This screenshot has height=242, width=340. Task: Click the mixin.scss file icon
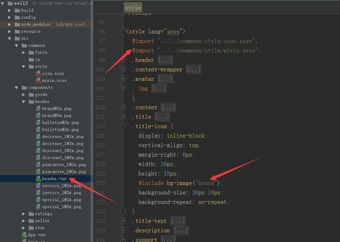click(39, 80)
